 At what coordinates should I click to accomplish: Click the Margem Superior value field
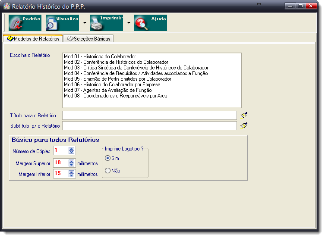tap(61, 163)
